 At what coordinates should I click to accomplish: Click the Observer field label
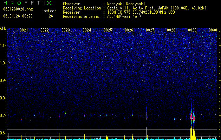click(71, 4)
